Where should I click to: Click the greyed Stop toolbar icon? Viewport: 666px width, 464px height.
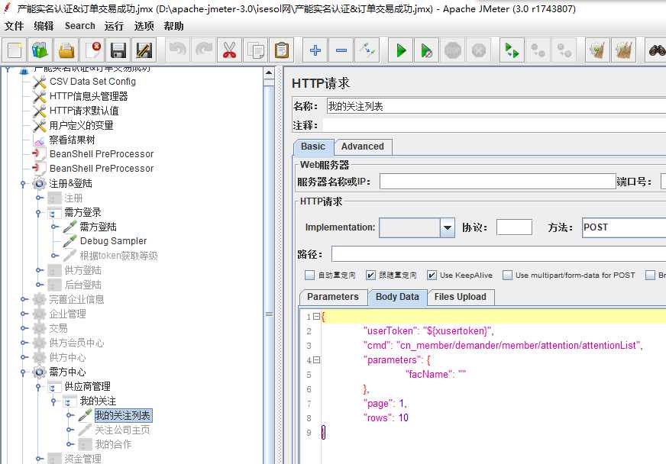tap(453, 50)
